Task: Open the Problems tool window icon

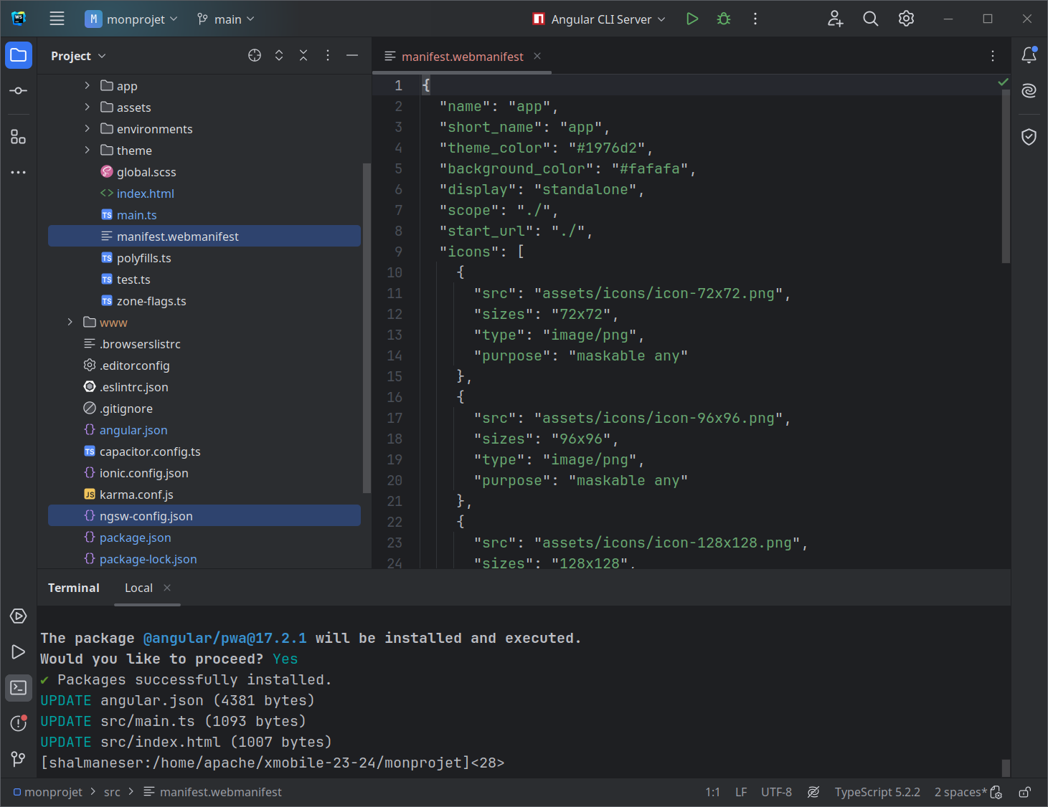Action: (19, 723)
